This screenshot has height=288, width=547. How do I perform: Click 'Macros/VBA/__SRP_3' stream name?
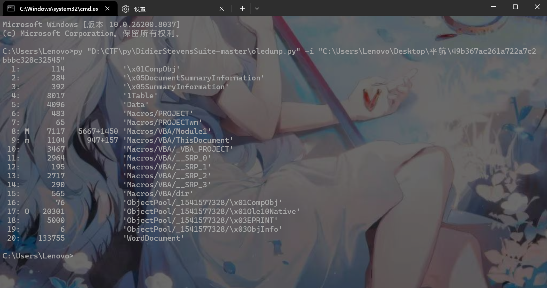167,185
